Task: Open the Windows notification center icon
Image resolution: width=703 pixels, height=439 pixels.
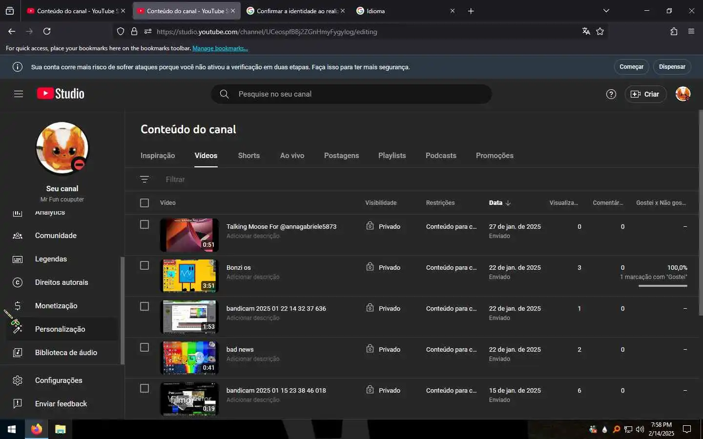Action: pos(687,429)
